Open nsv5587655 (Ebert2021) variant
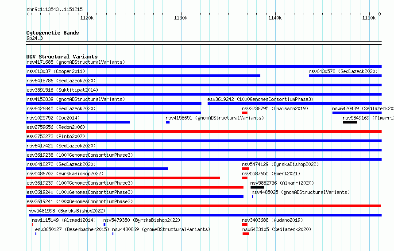The height and width of the screenshot is (251, 394). [271, 174]
